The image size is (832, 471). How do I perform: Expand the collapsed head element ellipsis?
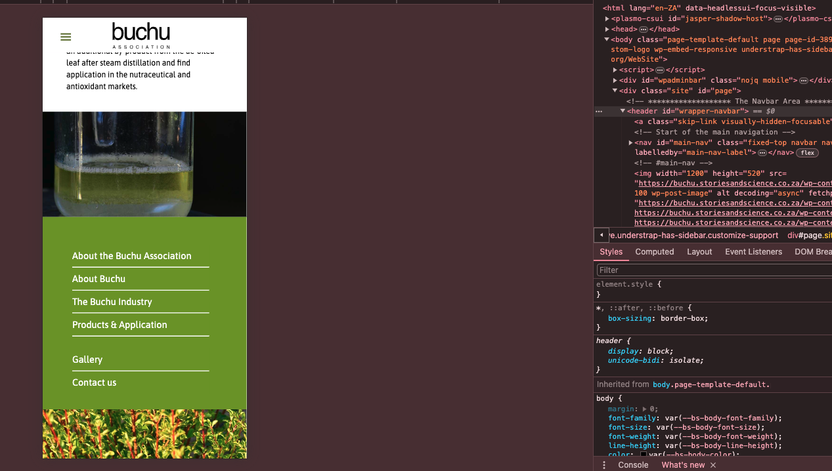(x=644, y=30)
